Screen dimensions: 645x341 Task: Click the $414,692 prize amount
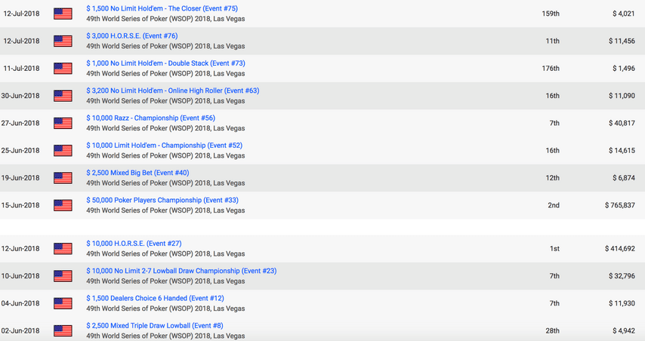click(620, 248)
